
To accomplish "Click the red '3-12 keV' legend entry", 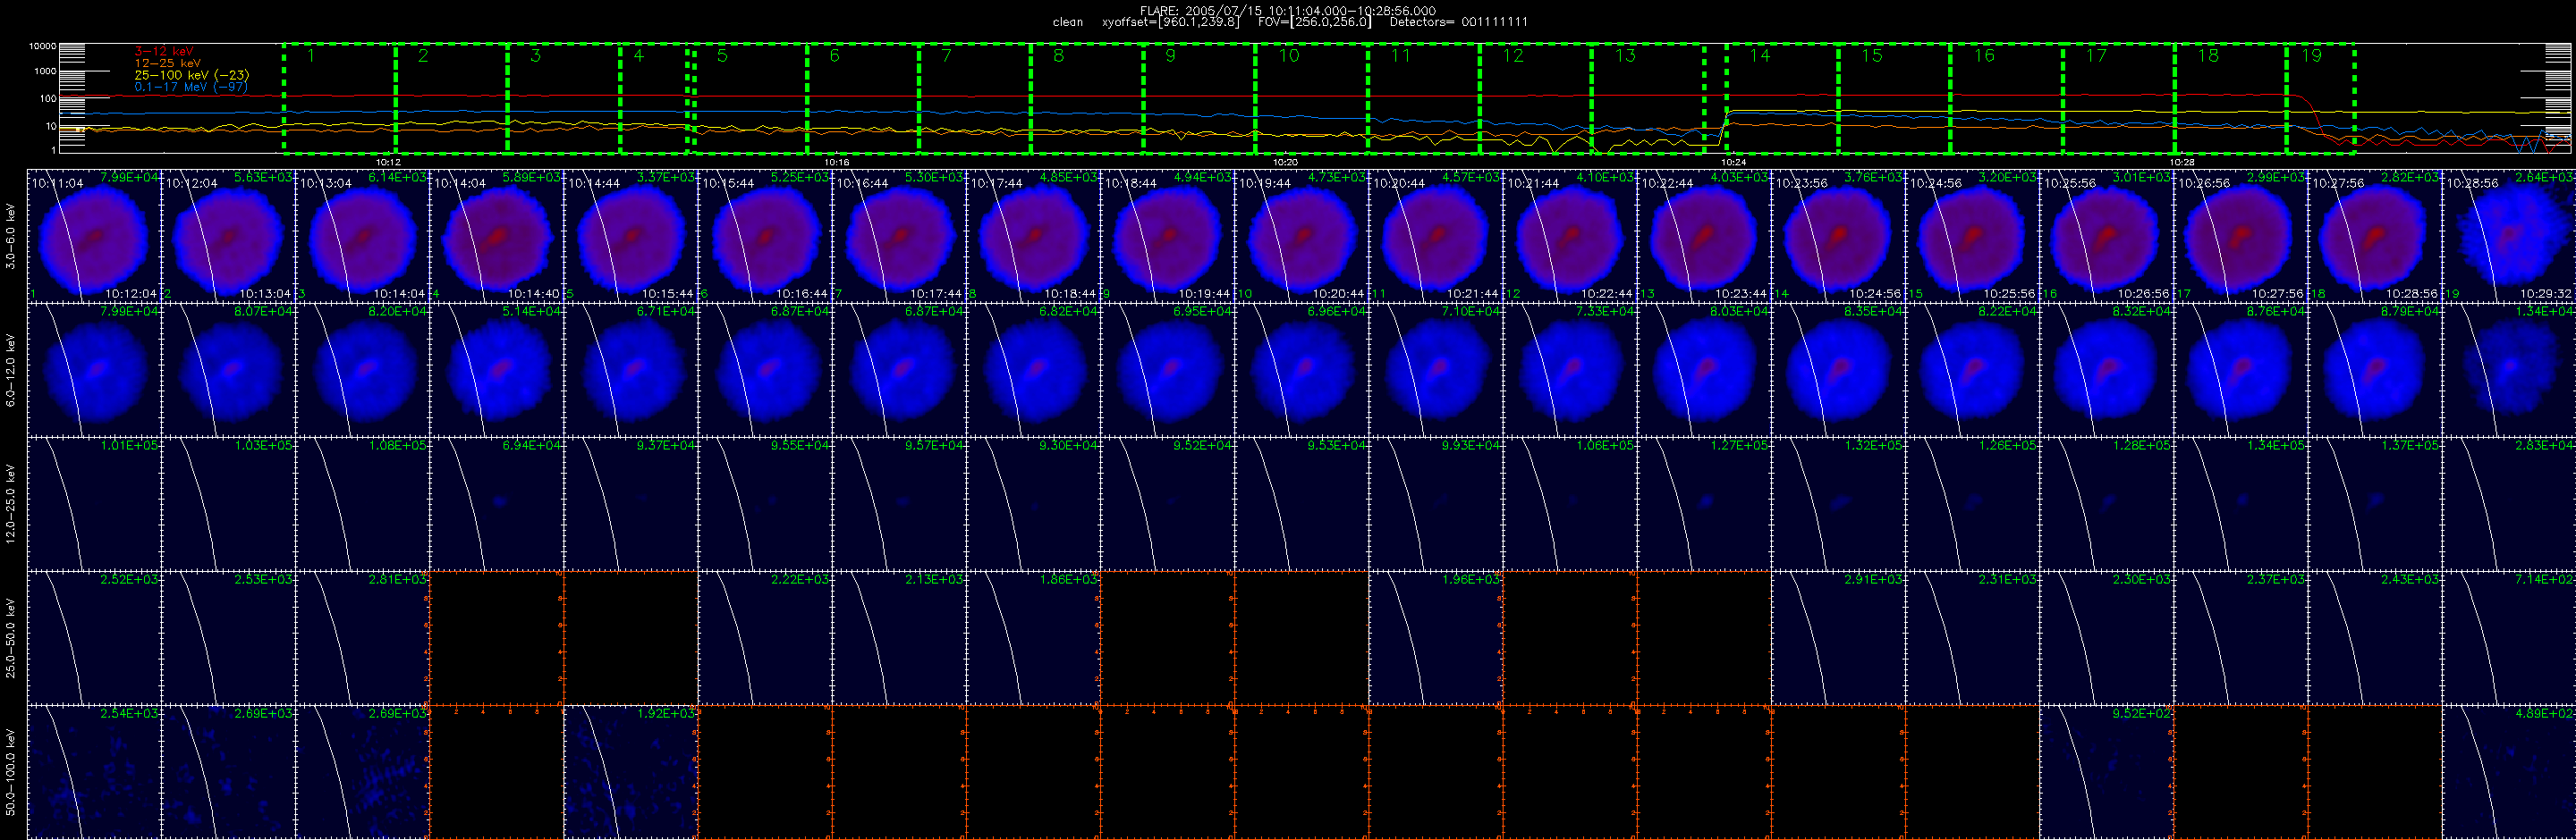I will pyautogui.click(x=164, y=51).
